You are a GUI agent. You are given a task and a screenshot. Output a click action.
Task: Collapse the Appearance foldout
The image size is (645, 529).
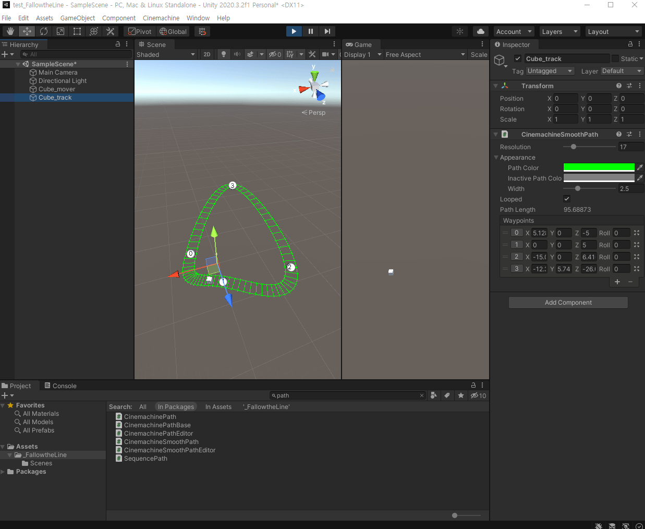(x=496, y=157)
